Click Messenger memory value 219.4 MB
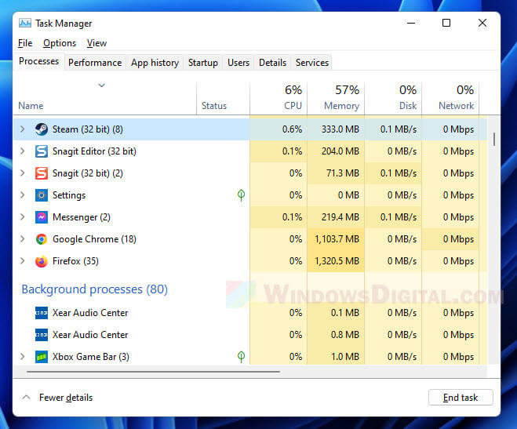 tap(340, 217)
